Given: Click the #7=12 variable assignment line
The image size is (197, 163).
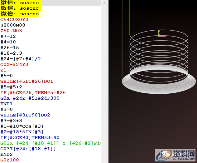Looking at the screenshot, I should [8, 37].
